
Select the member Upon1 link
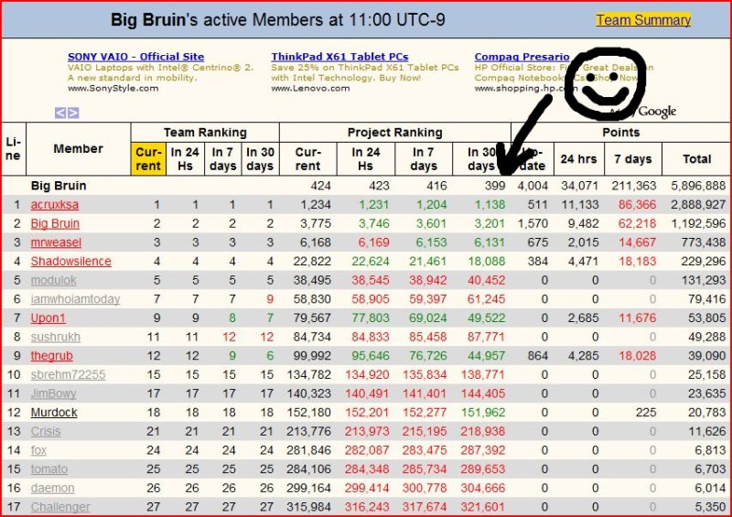point(49,318)
